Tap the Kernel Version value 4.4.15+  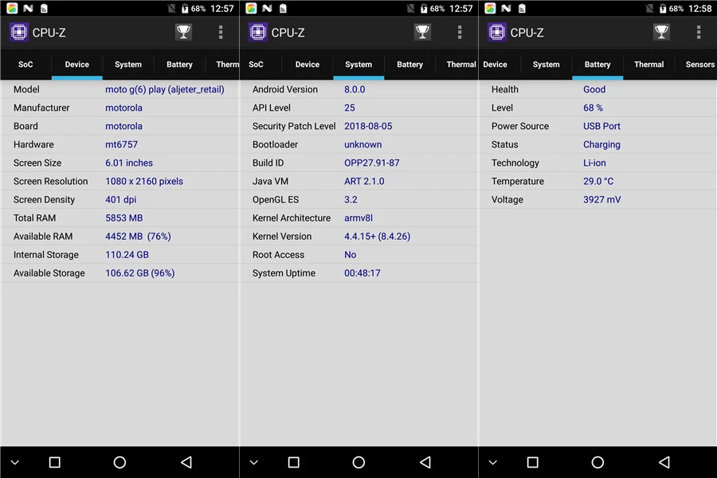[378, 237]
